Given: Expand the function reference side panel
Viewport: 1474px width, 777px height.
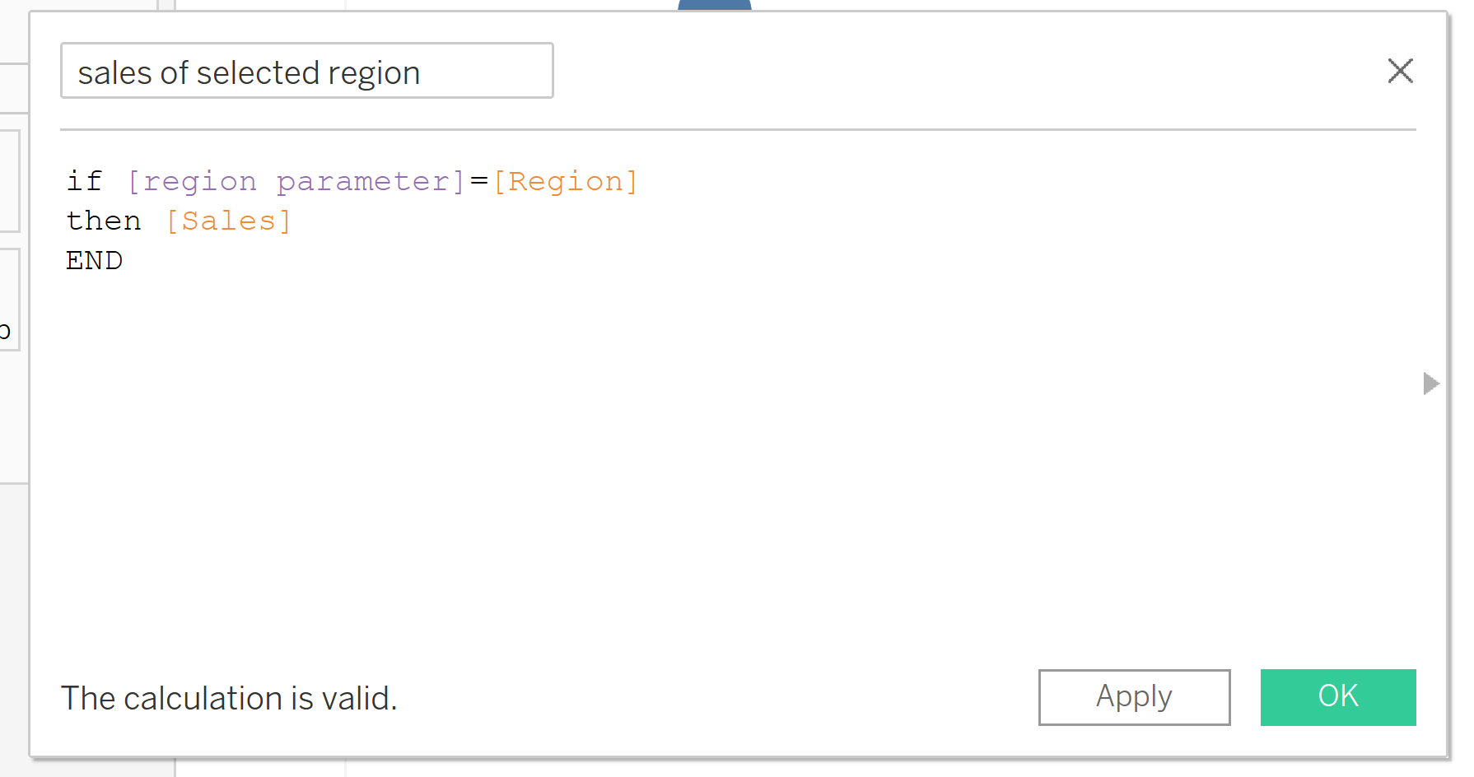Looking at the screenshot, I should pyautogui.click(x=1431, y=384).
